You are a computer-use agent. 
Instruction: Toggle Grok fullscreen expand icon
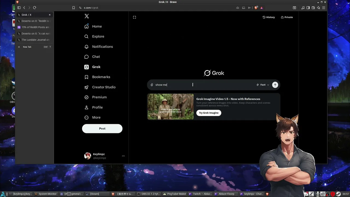coord(135,17)
